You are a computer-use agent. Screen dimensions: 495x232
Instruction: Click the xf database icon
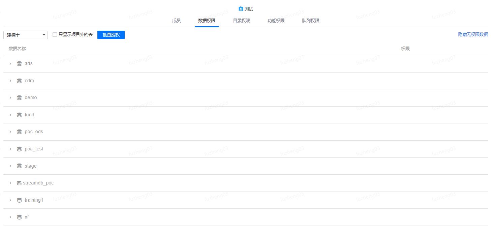19,217
